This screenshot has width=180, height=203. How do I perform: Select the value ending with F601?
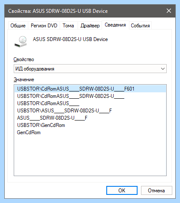pos(90,89)
